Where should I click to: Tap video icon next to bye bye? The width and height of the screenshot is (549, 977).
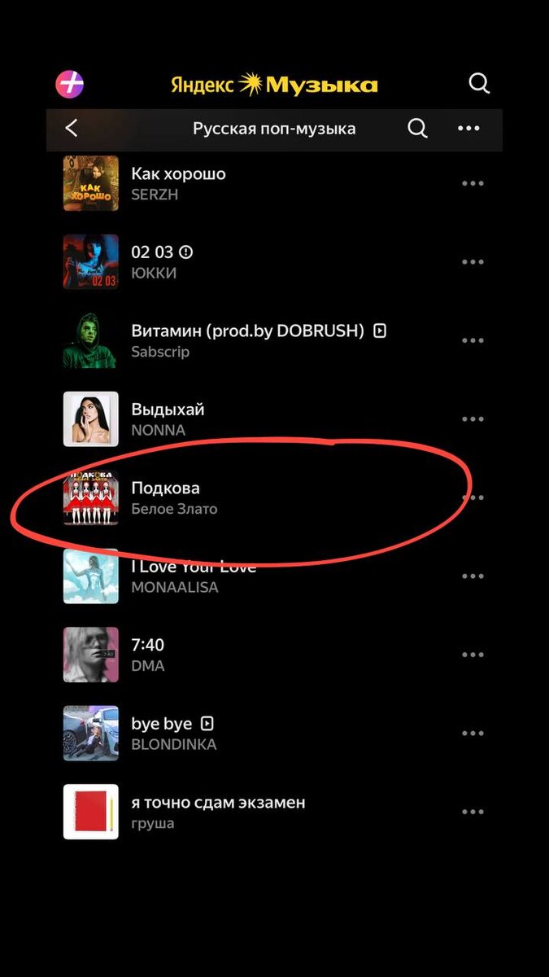207,724
